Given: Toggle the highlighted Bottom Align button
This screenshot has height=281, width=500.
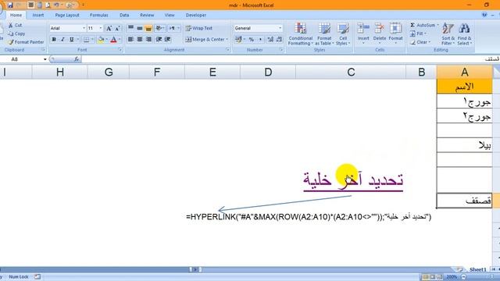Looking at the screenshot, I should coord(148,28).
